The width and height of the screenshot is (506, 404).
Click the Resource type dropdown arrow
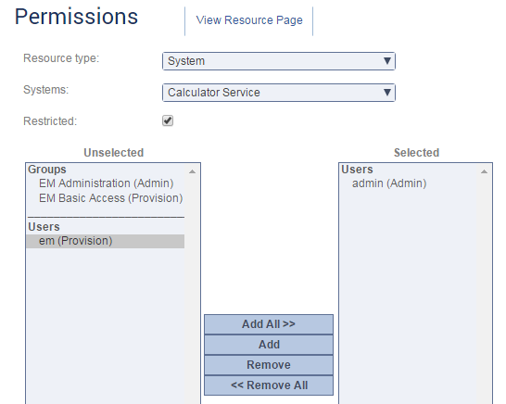point(387,61)
